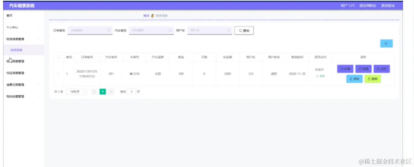Click the plate number cell 粤1256

tap(135, 74)
